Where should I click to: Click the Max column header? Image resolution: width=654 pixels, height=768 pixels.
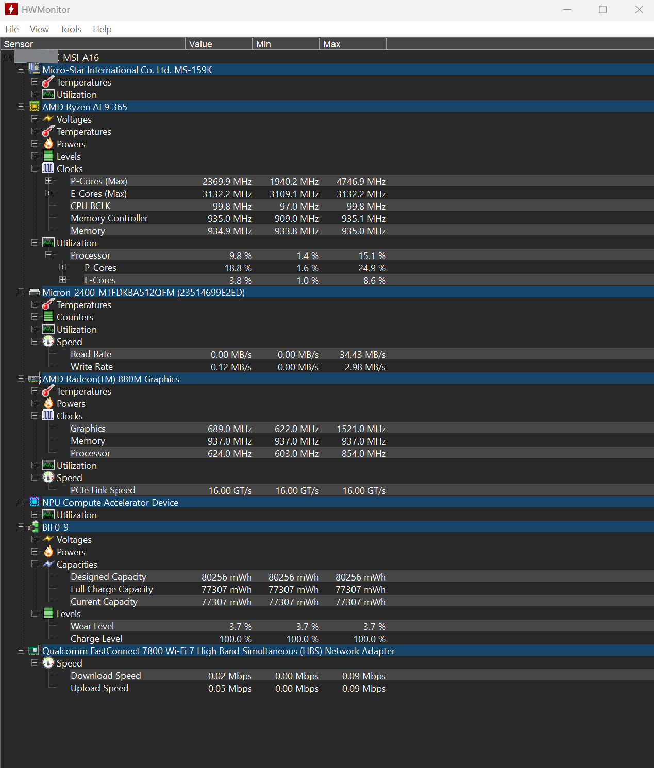click(x=353, y=44)
